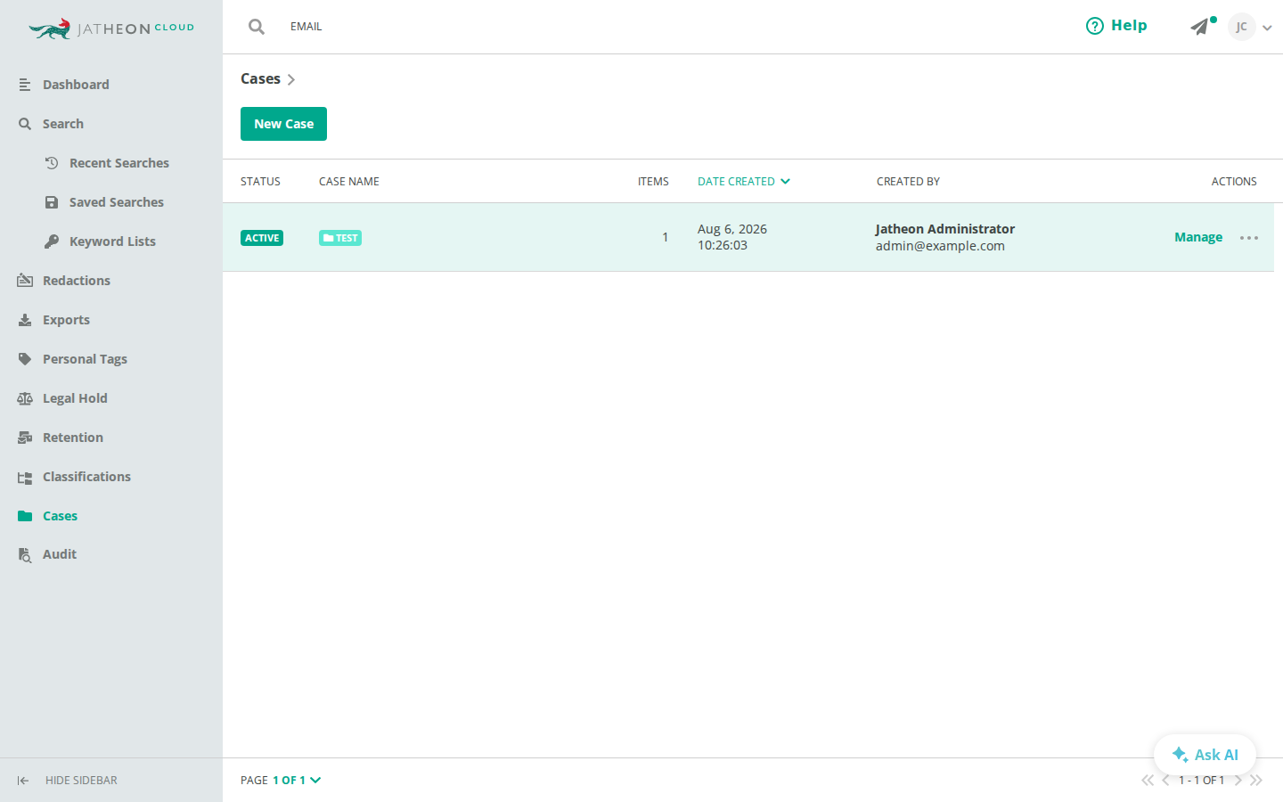
Task: Go to Exports section
Action: [66, 320]
